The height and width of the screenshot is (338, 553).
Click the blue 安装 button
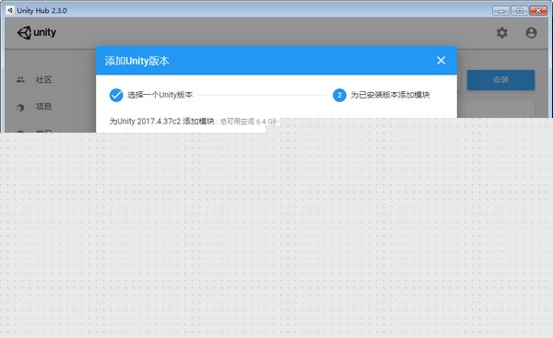500,79
